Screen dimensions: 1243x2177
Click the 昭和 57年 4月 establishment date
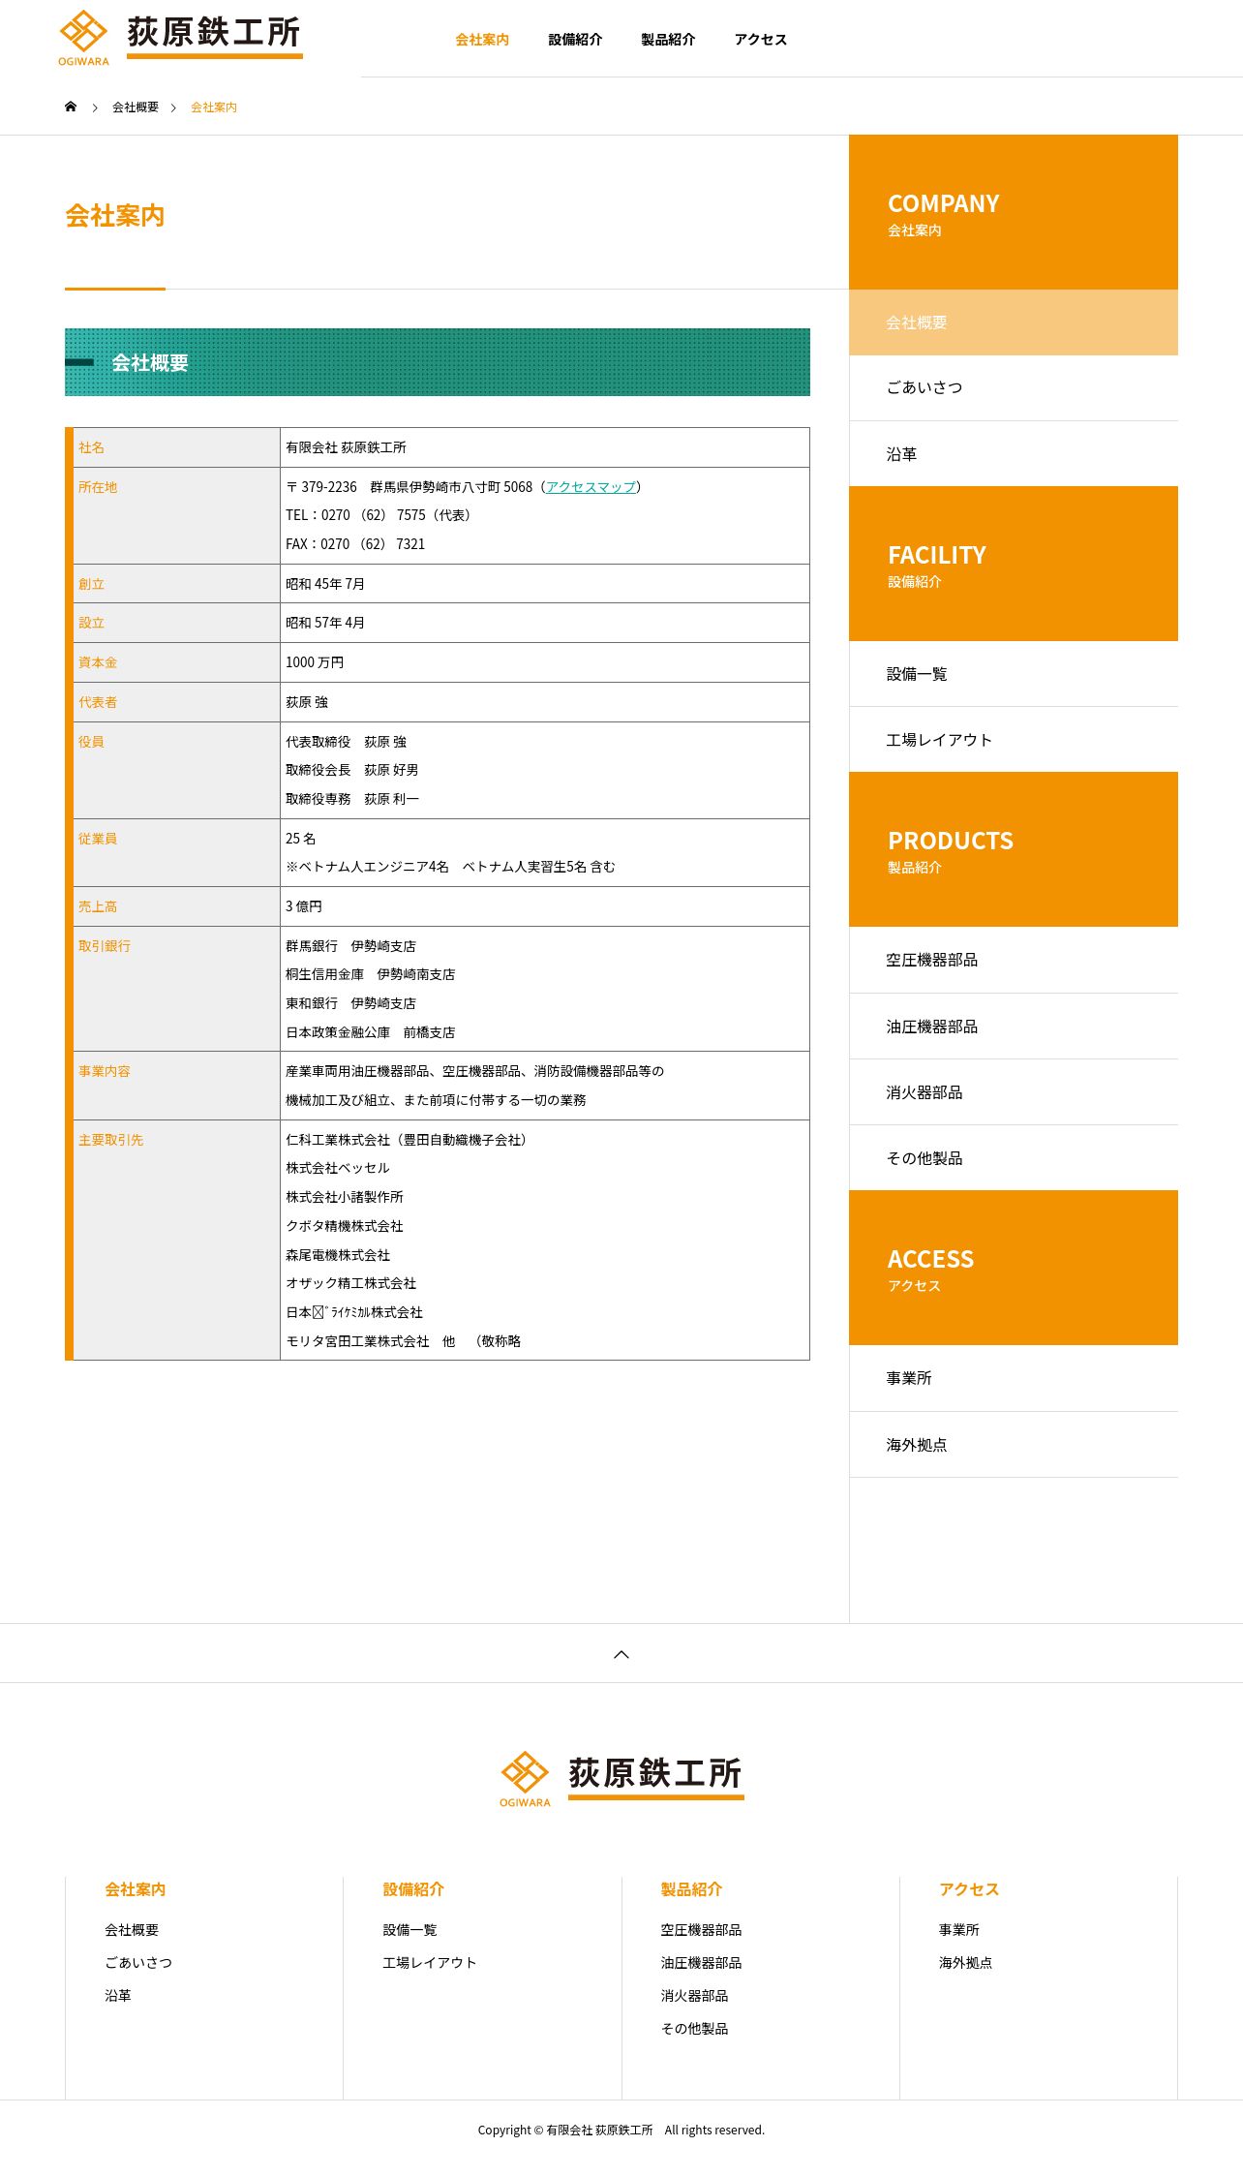325,623
